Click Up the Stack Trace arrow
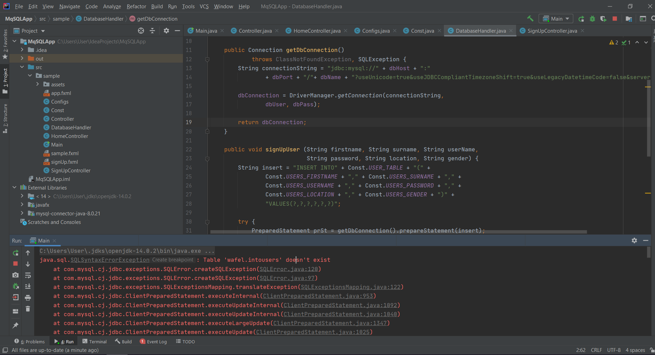This screenshot has width=655, height=355. click(x=28, y=253)
